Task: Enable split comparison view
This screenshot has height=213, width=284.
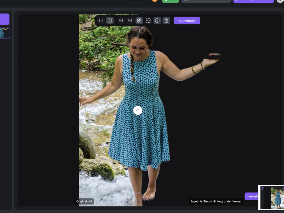Action: (110, 20)
